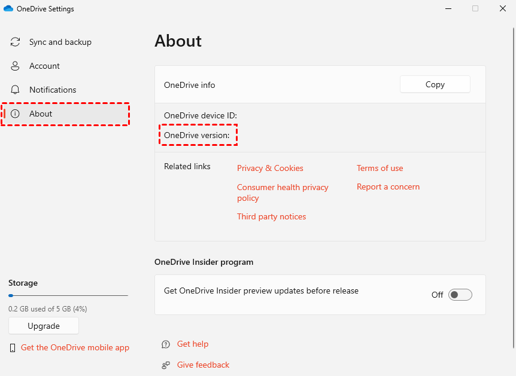The height and width of the screenshot is (376, 516).
Task: Copy the OneDrive info
Action: tap(435, 84)
